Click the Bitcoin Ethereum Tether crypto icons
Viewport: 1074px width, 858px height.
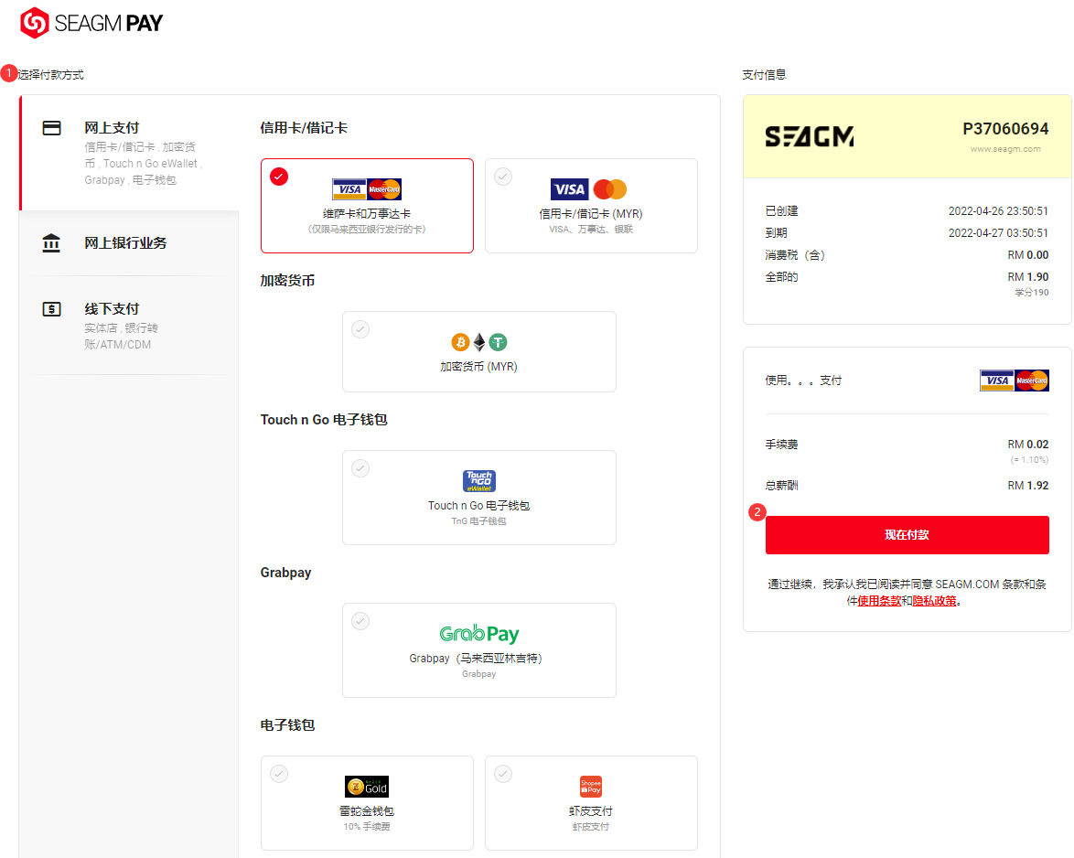tap(478, 342)
